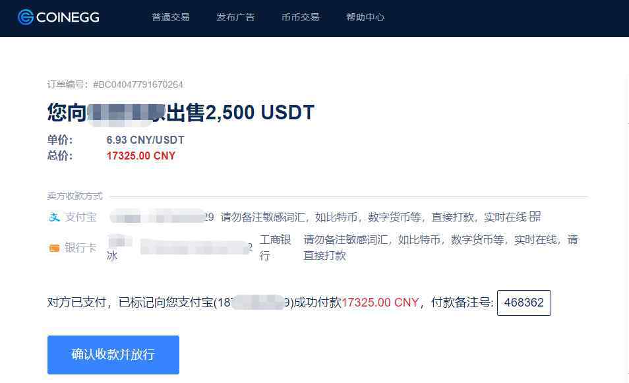Select the 支付宝 payment method label

(x=80, y=217)
